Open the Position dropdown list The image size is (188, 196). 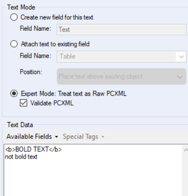click(x=122, y=76)
